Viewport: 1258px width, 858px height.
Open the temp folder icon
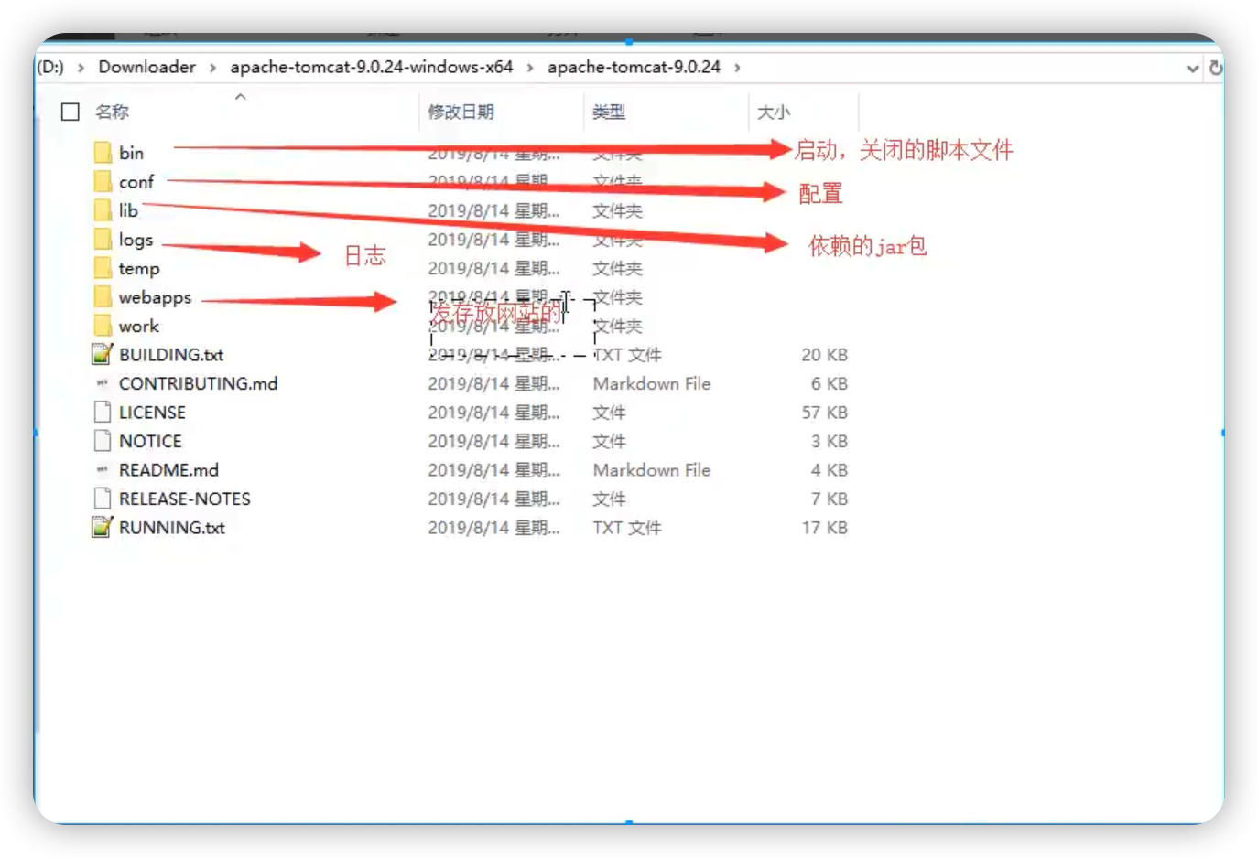tap(103, 268)
